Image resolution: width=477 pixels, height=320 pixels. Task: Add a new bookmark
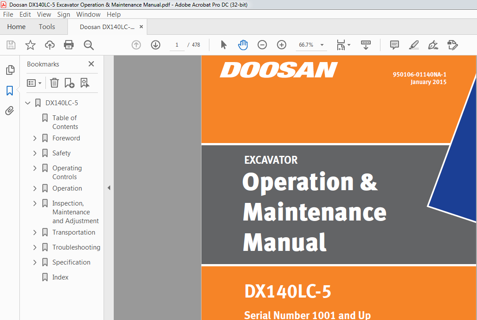tap(69, 83)
